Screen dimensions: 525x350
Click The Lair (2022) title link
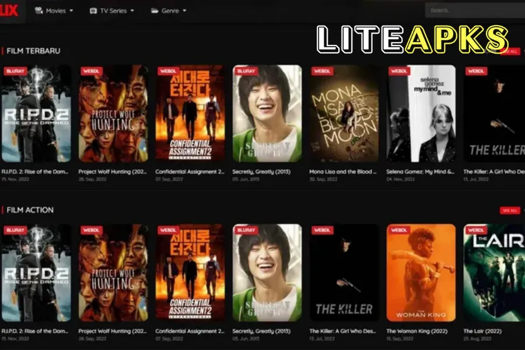point(482,331)
